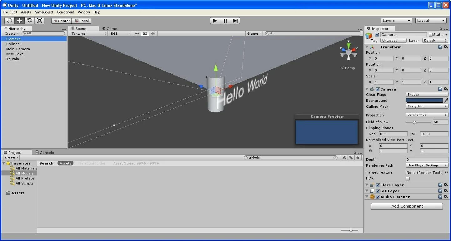This screenshot has height=241, width=451.
Task: Click the Play button
Action: click(215, 21)
